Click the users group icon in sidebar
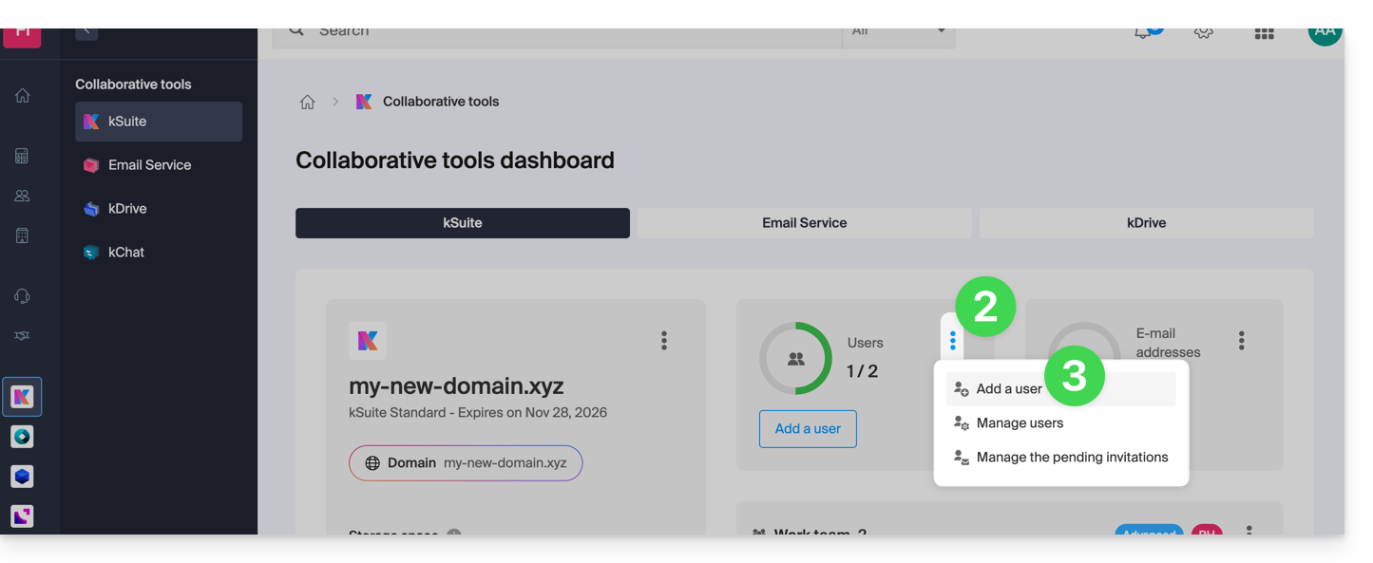Image resolution: width=1373 pixels, height=563 pixels. pyautogui.click(x=22, y=196)
